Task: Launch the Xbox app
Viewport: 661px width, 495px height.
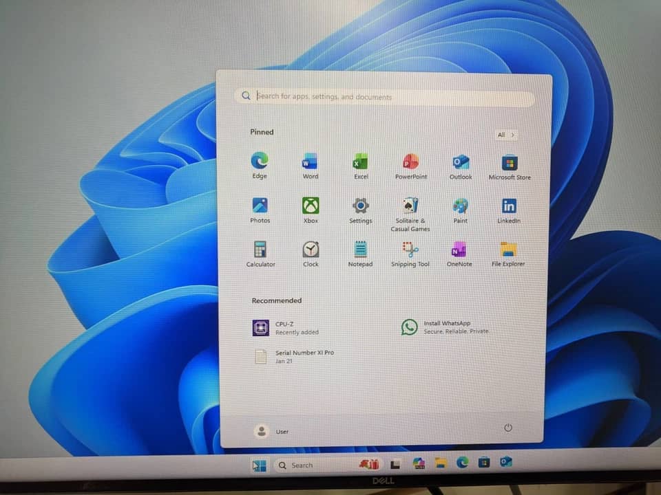Action: click(x=311, y=210)
